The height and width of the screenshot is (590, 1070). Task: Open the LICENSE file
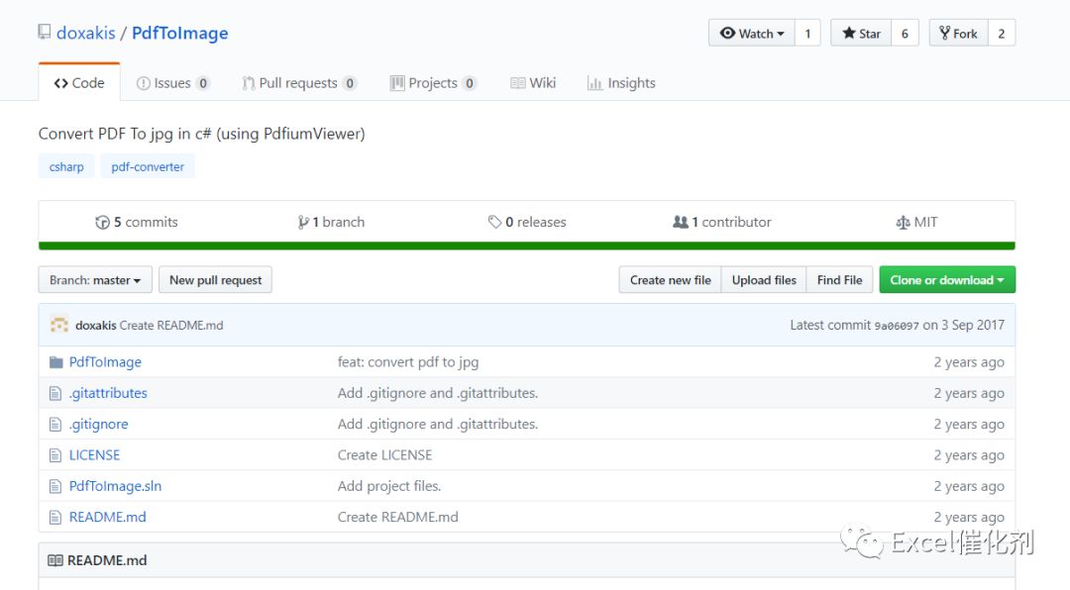[94, 455]
